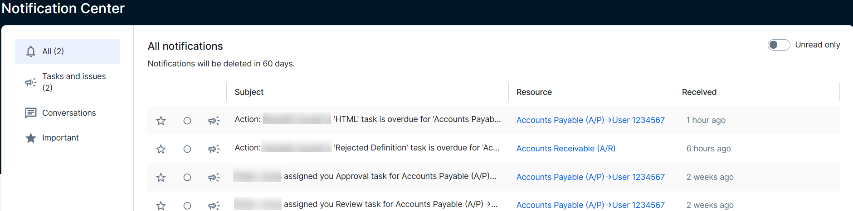Click bell icon beside All (2)
853x211 pixels.
(31, 52)
